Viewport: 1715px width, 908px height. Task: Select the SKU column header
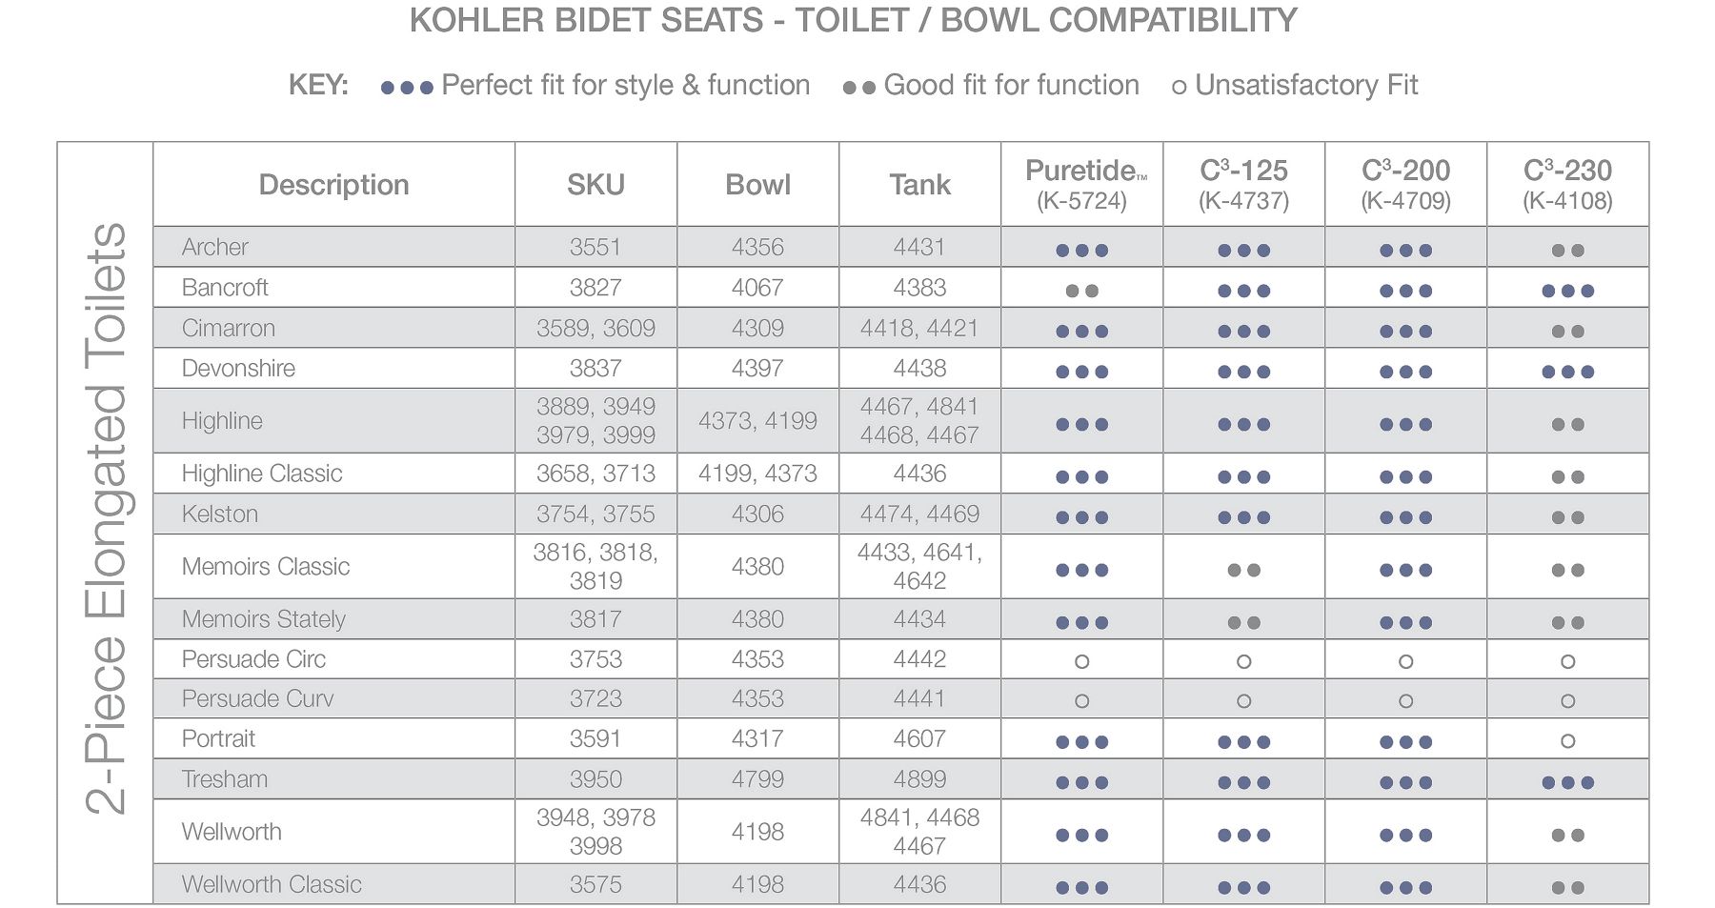click(595, 185)
